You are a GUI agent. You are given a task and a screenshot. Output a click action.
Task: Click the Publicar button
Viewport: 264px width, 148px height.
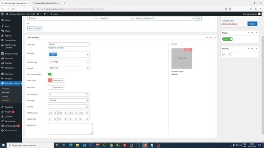tap(252, 24)
